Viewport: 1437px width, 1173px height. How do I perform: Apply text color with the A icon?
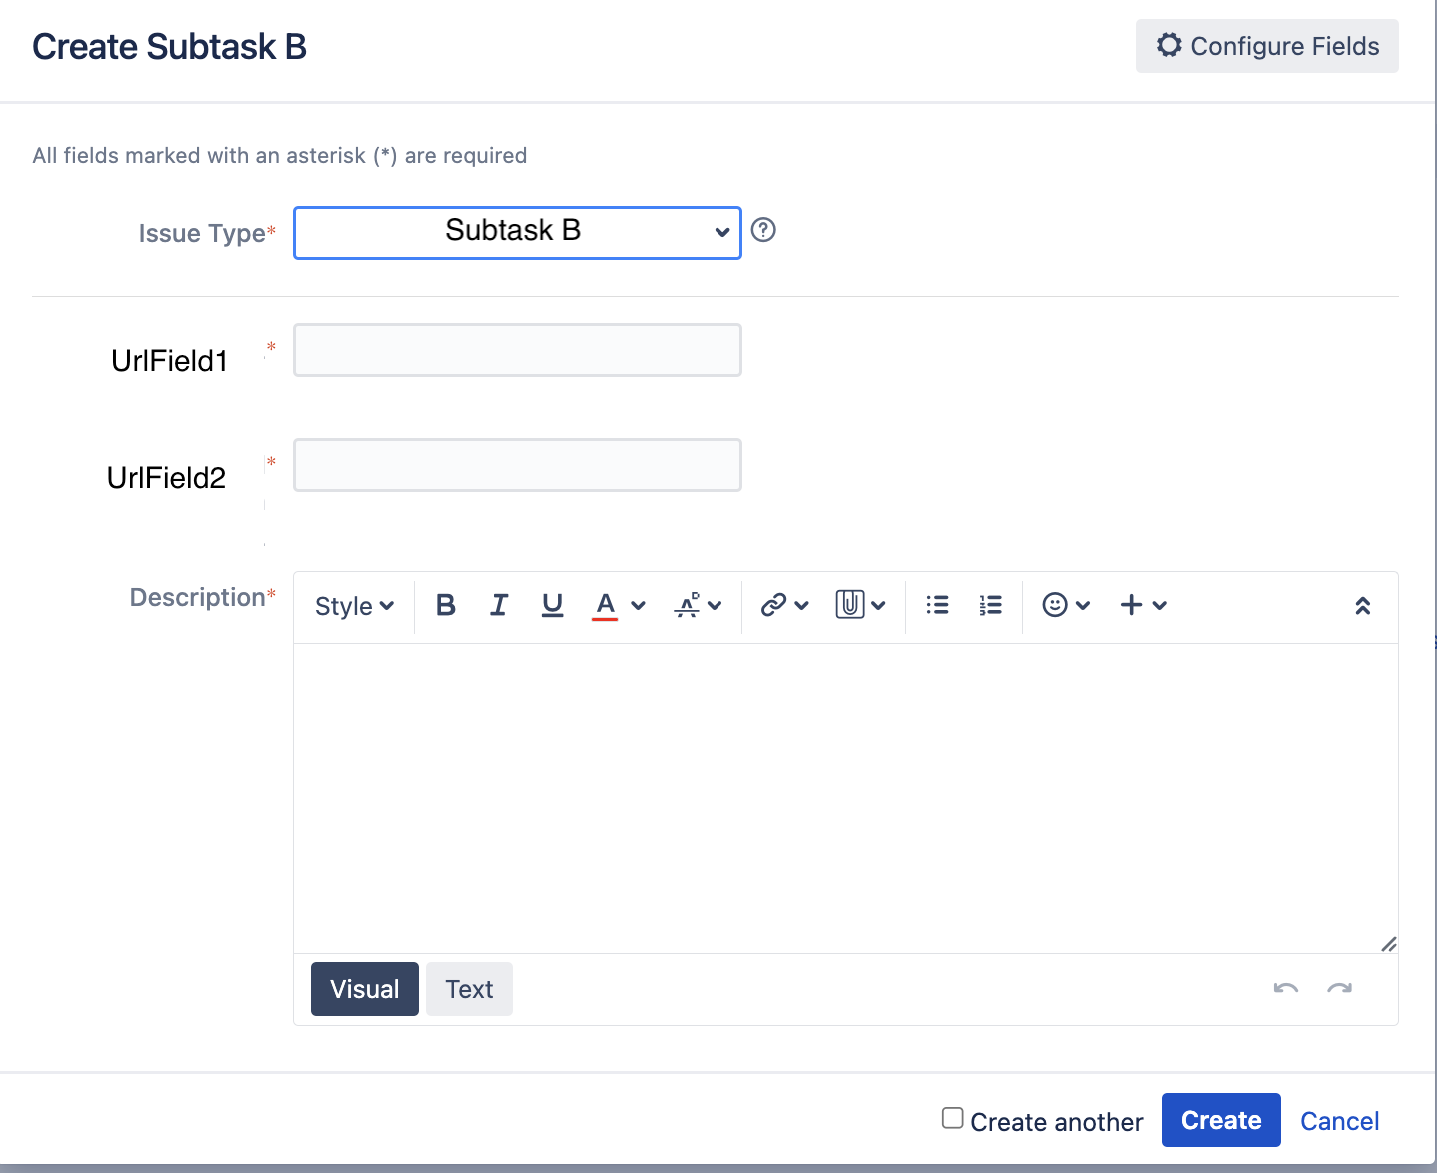605,605
